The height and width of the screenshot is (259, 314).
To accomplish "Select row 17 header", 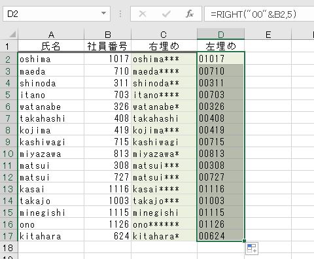I will (x=9, y=236).
